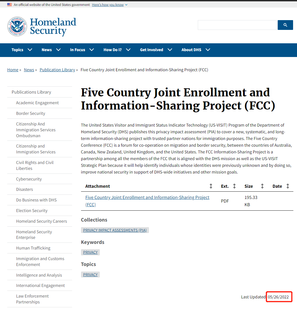
Task: Click the Keywords heading
Action: 93,242
